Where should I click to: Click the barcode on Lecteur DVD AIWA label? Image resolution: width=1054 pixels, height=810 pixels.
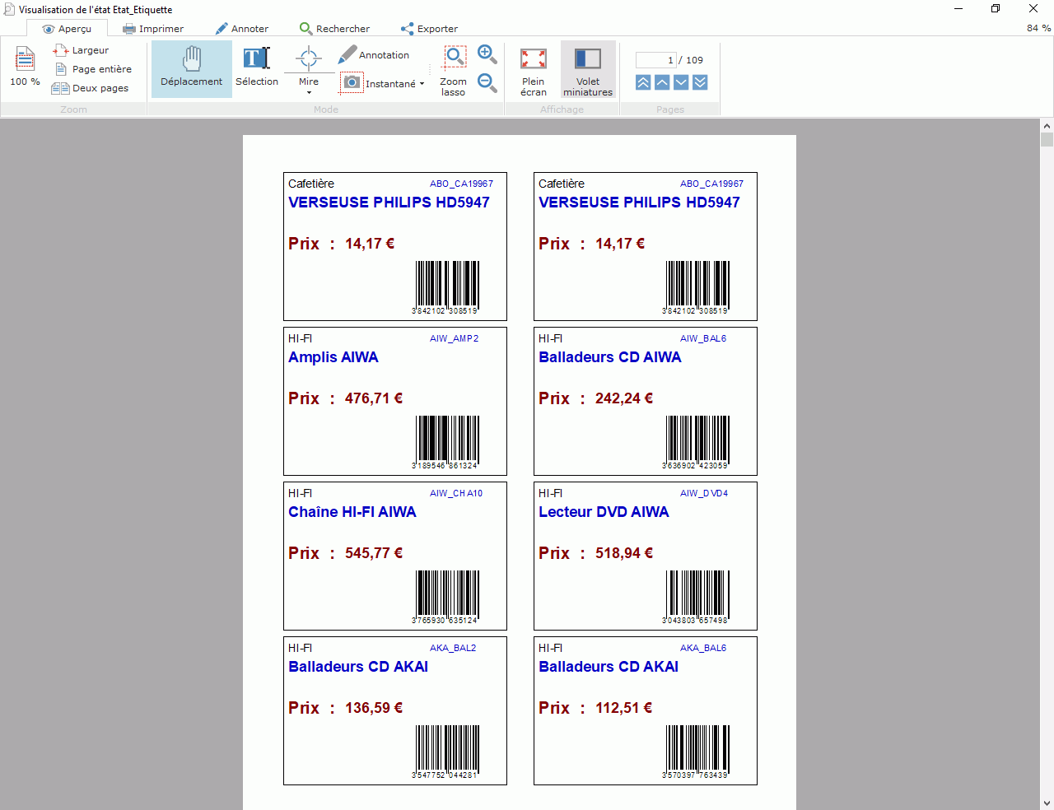click(x=697, y=596)
